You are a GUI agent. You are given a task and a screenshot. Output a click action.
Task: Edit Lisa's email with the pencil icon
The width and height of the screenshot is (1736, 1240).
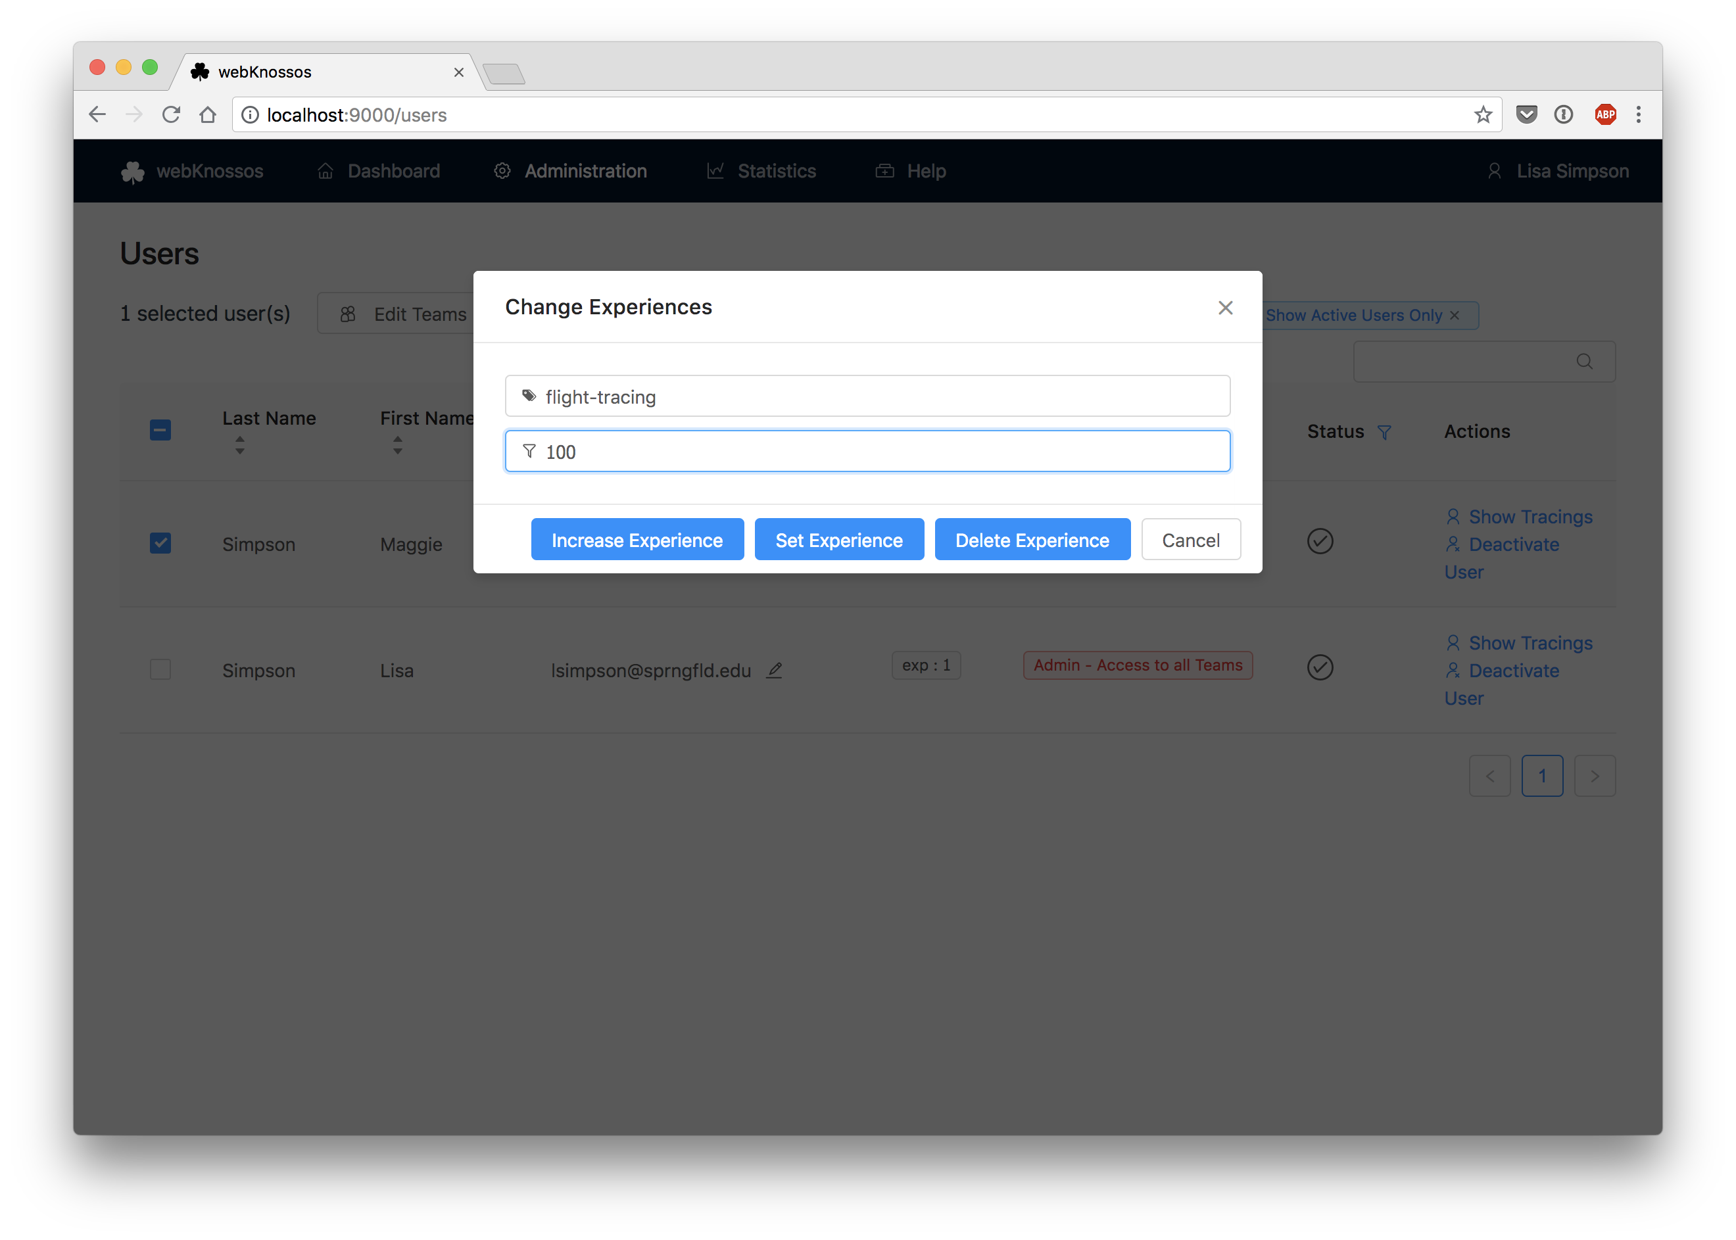coord(775,669)
